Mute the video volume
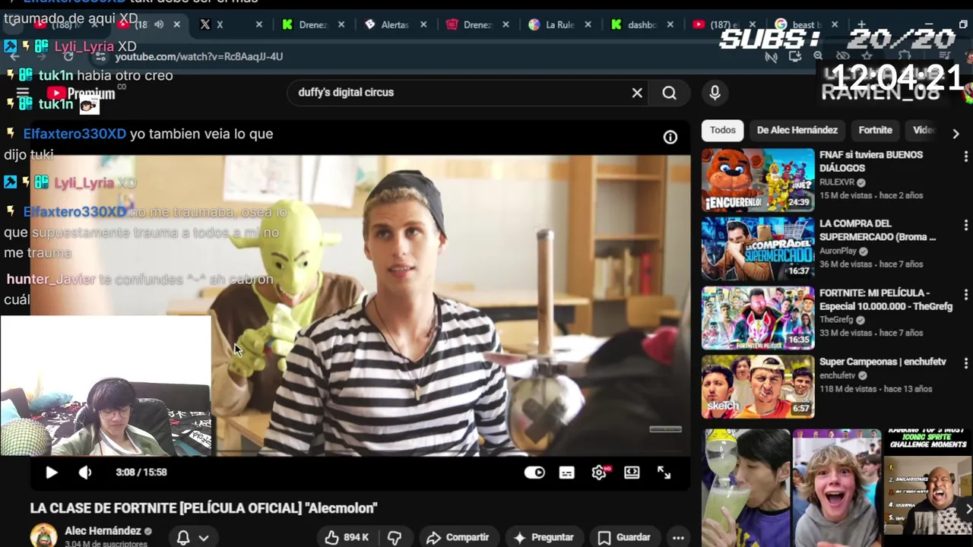 coord(85,473)
